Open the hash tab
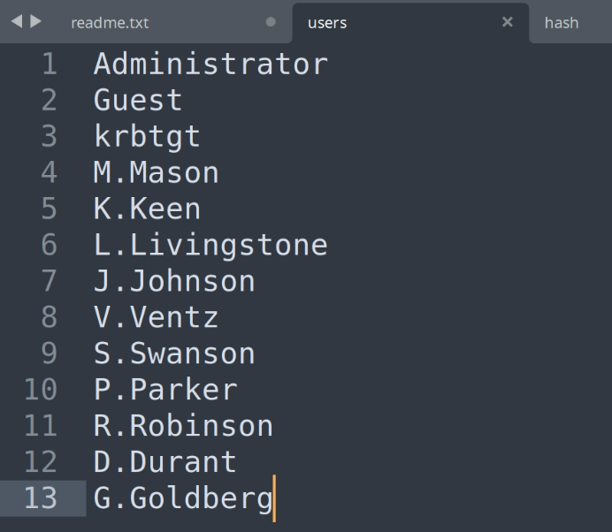Screen dimensions: 612x532 (x=561, y=24)
